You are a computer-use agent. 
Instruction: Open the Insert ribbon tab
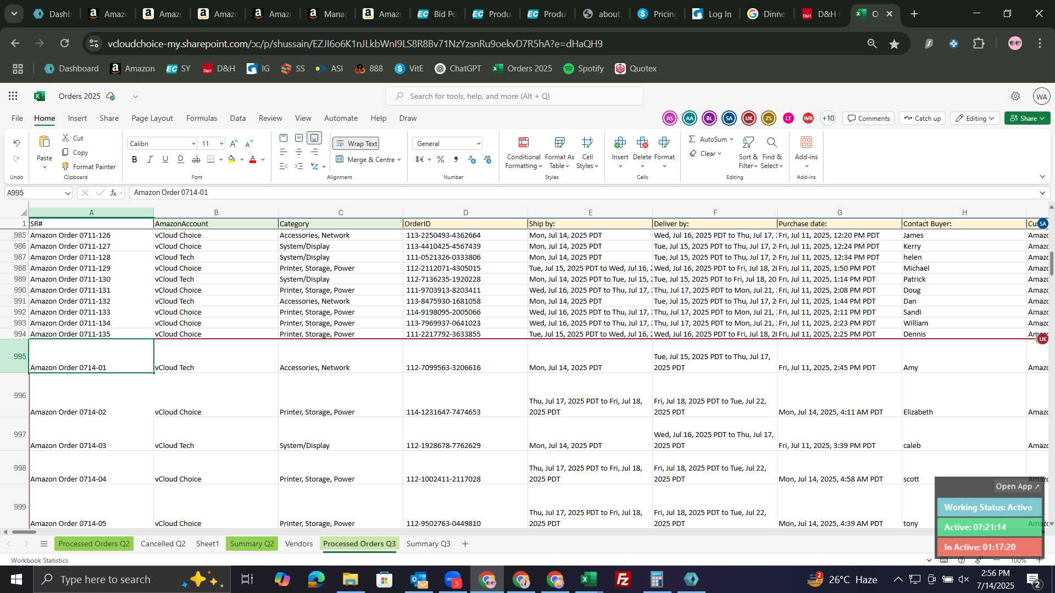click(77, 118)
